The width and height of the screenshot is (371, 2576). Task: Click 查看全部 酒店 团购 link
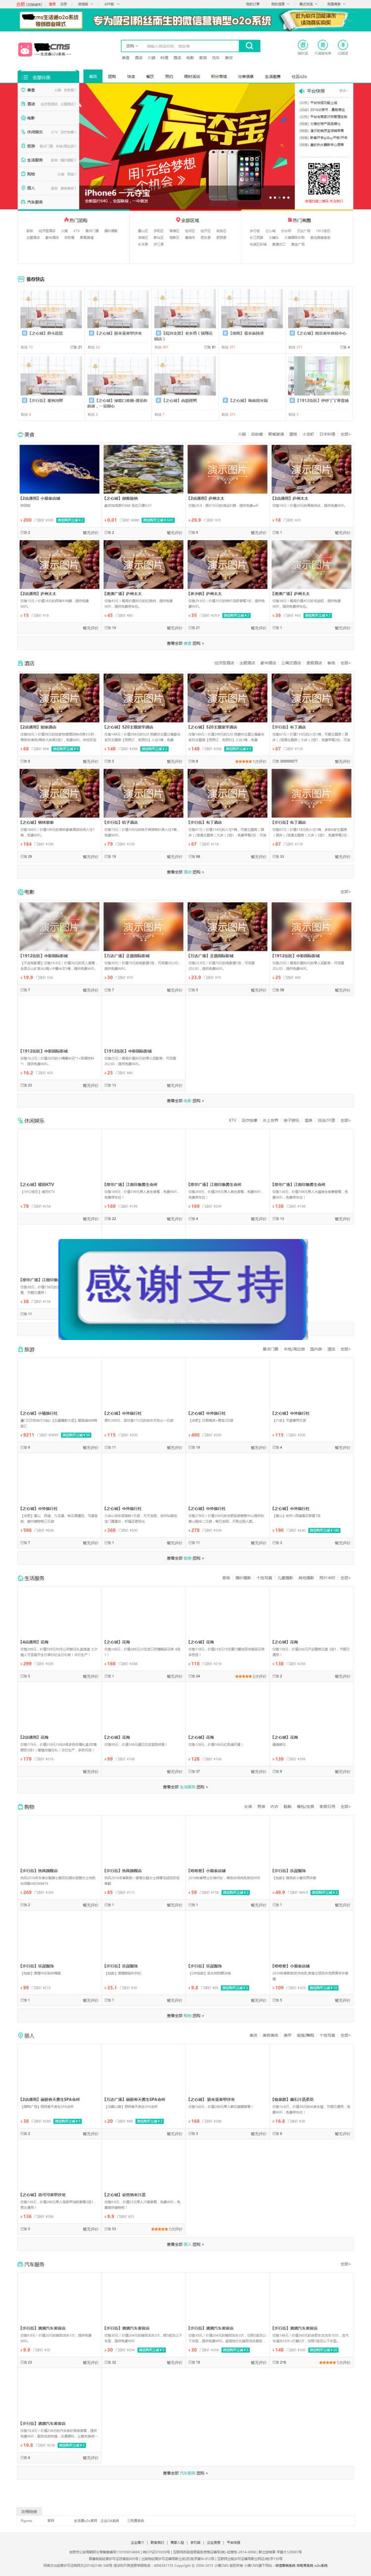[x=185, y=872]
